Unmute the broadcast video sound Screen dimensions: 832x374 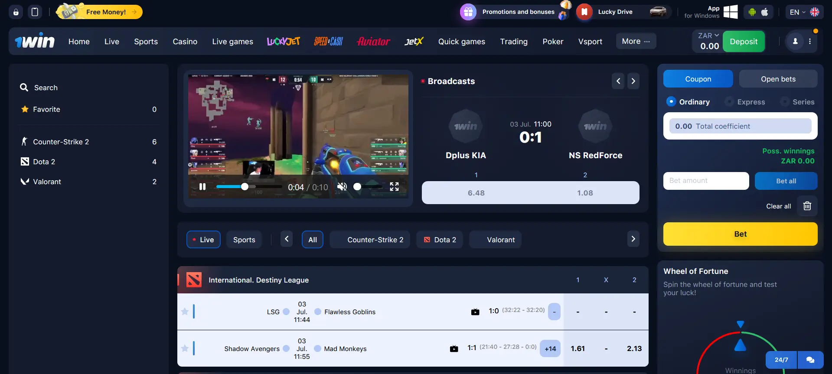342,187
